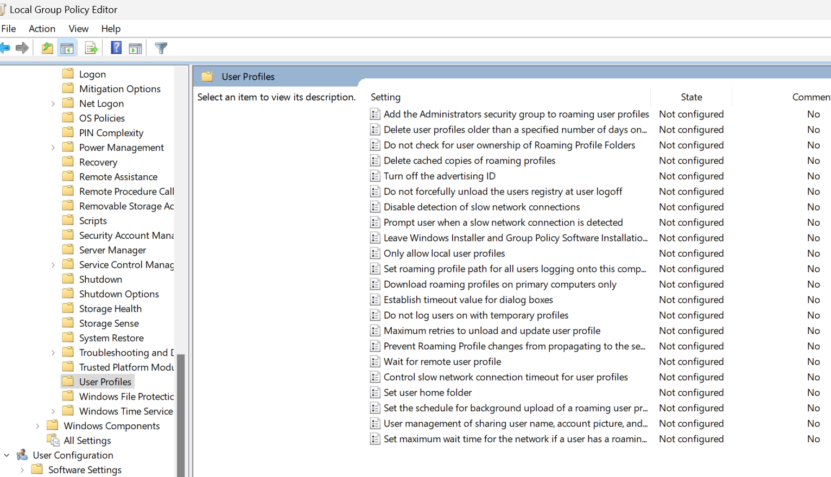Click the Recovery folder icon in the tree

click(x=68, y=162)
